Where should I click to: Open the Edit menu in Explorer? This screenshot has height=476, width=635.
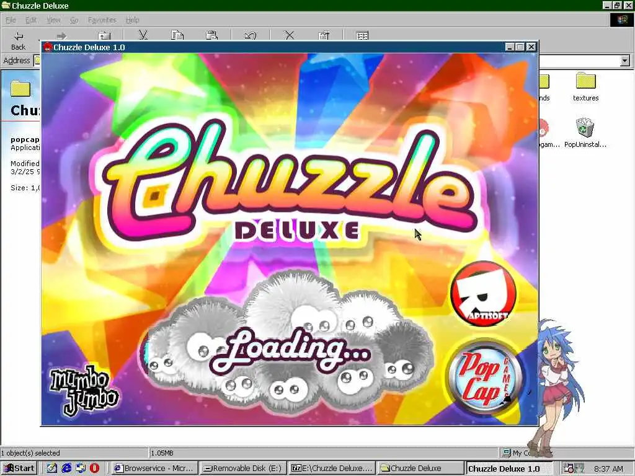(31, 20)
